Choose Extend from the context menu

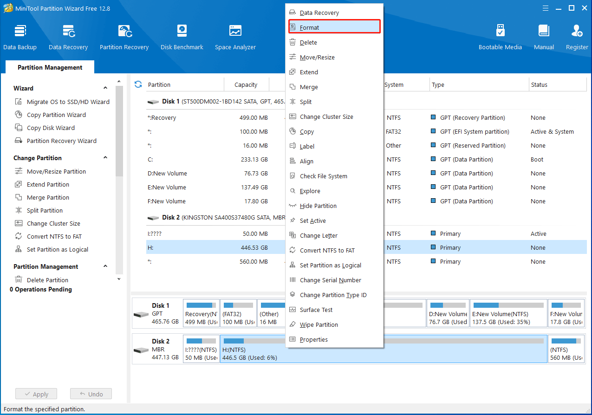point(334,72)
